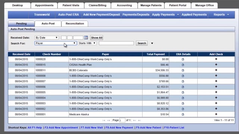This screenshot has width=239, height=134.
Task: Go to the next results page
Action: point(134,120)
